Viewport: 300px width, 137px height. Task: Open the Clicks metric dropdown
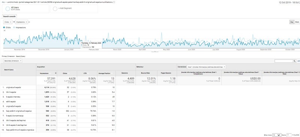pos(8,22)
